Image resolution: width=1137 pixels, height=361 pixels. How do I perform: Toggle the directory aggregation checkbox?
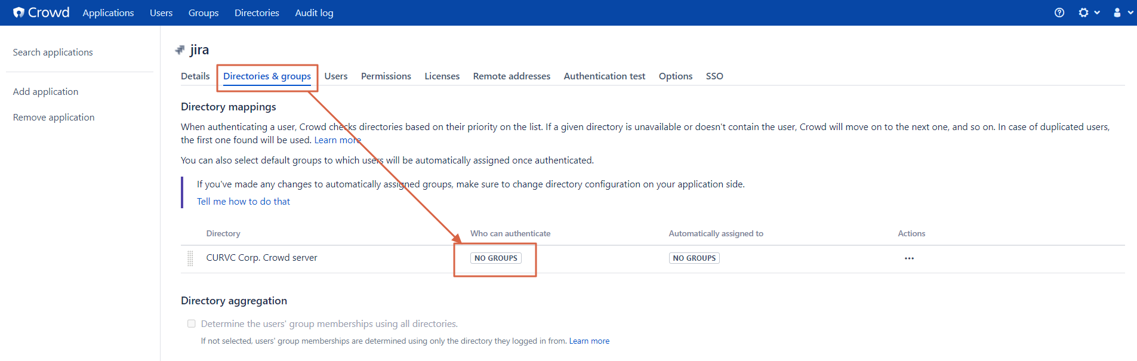(192, 323)
